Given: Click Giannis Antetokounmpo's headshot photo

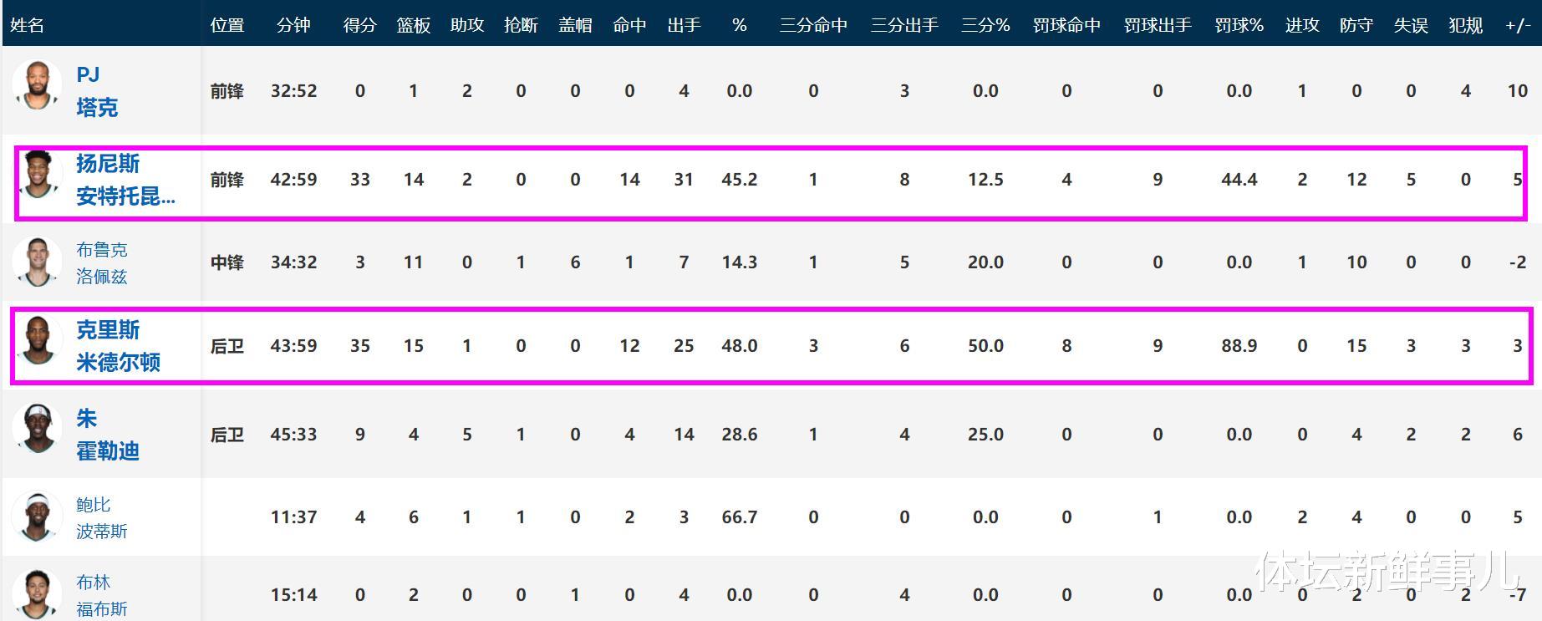Looking at the screenshot, I should pyautogui.click(x=38, y=175).
